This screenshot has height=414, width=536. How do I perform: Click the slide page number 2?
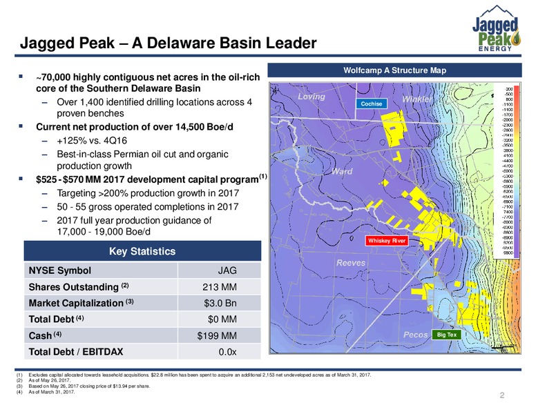point(502,395)
